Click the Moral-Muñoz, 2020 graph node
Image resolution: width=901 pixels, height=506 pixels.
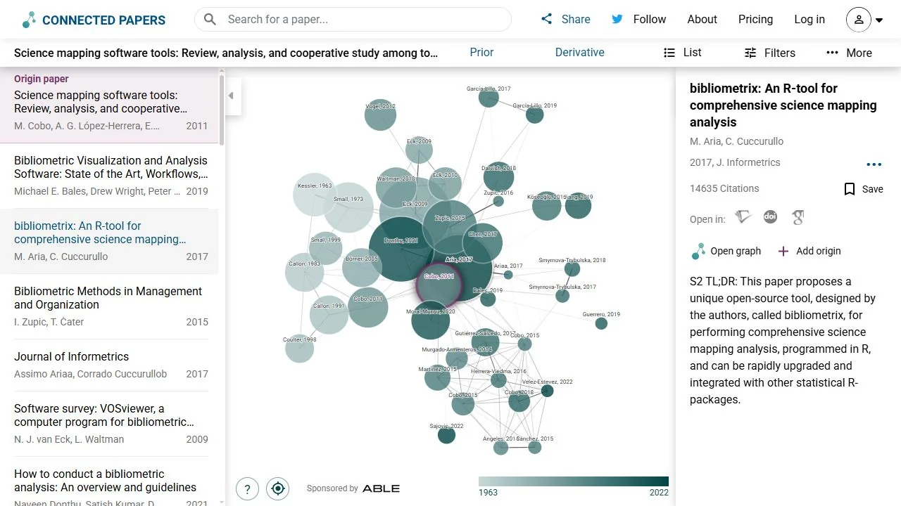coord(430,320)
